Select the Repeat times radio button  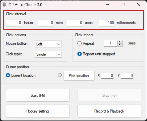(79, 43)
